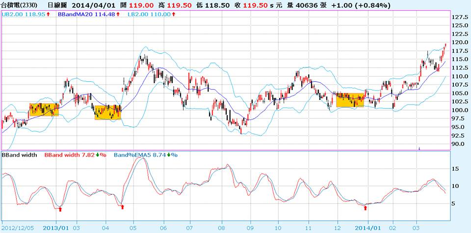Image resolution: width=471 pixels, height=233 pixels.
Task: Select the yellow consolidation box near month 04
Action: click(107, 113)
